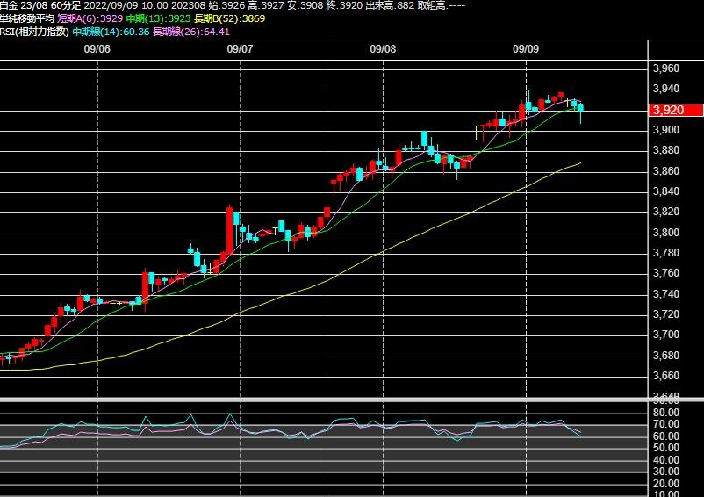Click the close price 終:3920
The height and width of the screenshot is (497, 704).
pyautogui.click(x=343, y=6)
